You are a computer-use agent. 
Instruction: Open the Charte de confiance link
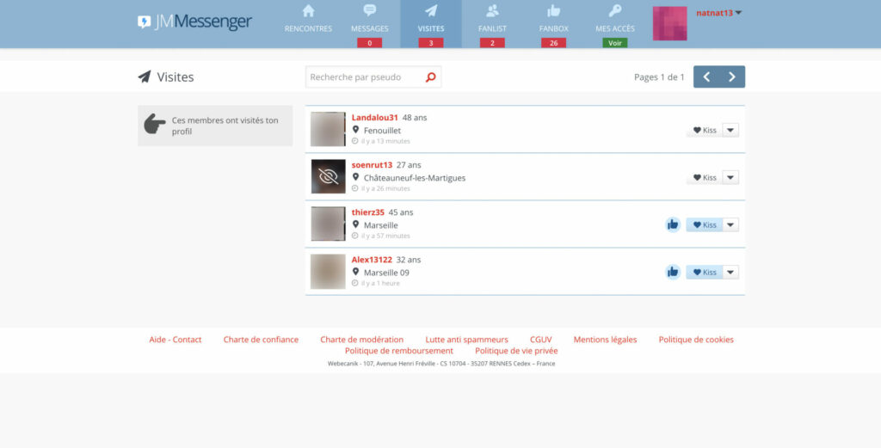(261, 339)
